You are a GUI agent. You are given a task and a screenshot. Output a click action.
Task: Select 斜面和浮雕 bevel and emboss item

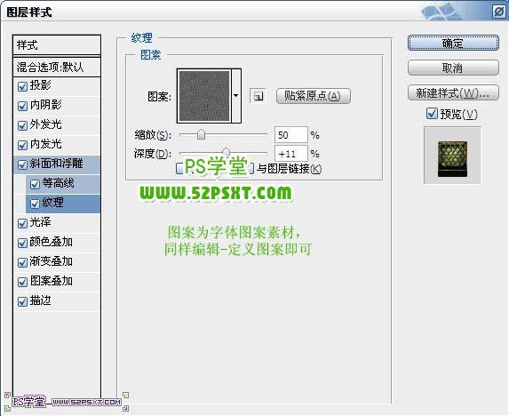tap(57, 164)
